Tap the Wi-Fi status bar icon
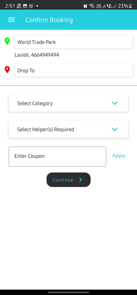This screenshot has width=137, height=295. 92,6
